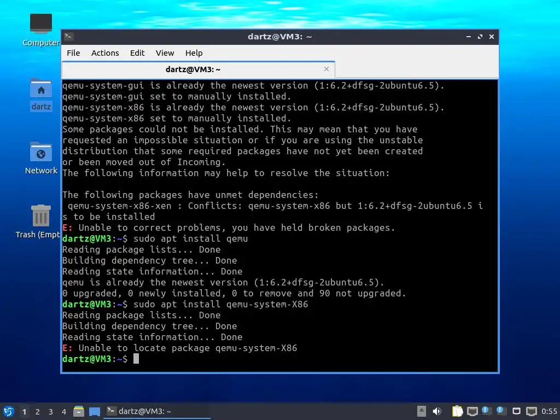Screen dimensions: 560x420
Task: Click the first blue notification tray icon
Action: (485, 410)
